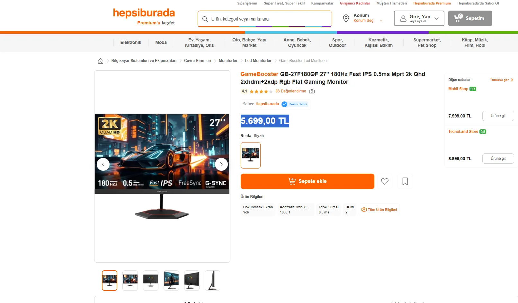Select the side-view monitor thumbnail

(x=212, y=281)
